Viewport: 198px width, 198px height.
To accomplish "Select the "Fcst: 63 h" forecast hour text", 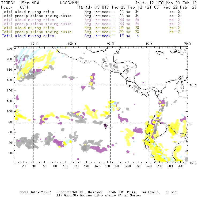I will pyautogui.click(x=15, y=7).
